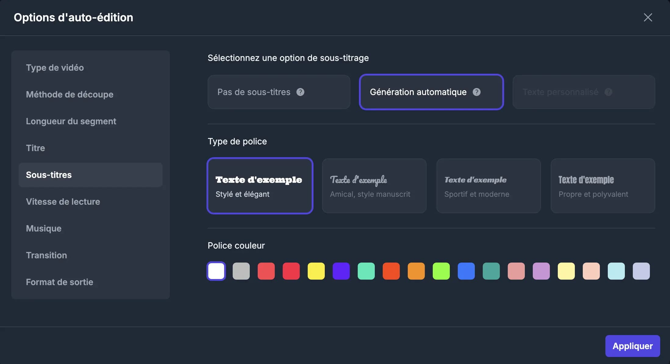This screenshot has width=670, height=364.
Task: Open help tooltip for "Texte personnalisé"
Action: pyautogui.click(x=609, y=92)
